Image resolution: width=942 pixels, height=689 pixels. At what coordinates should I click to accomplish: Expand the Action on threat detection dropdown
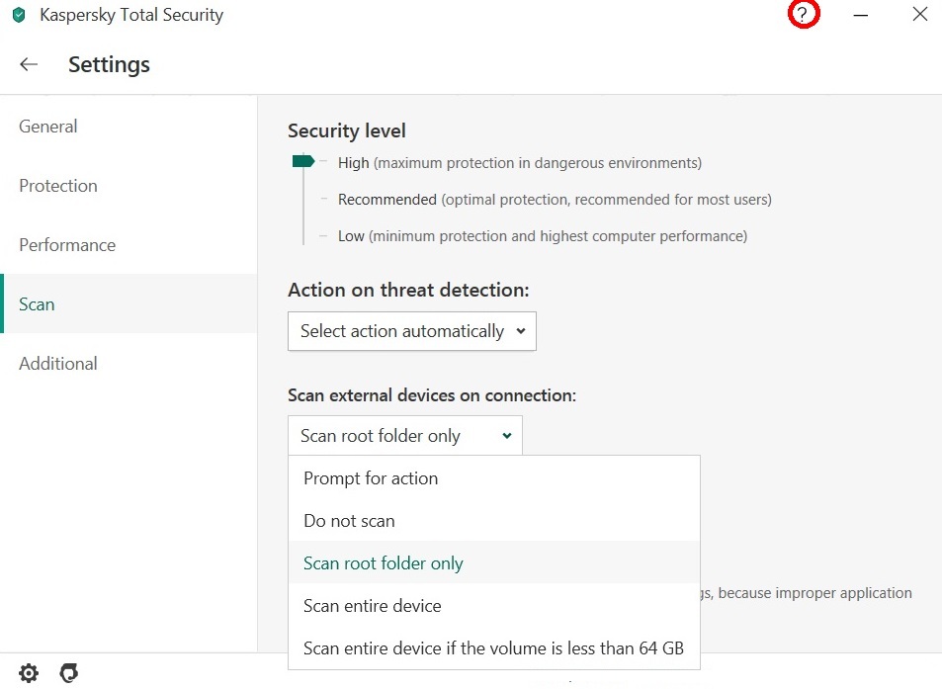tap(412, 331)
